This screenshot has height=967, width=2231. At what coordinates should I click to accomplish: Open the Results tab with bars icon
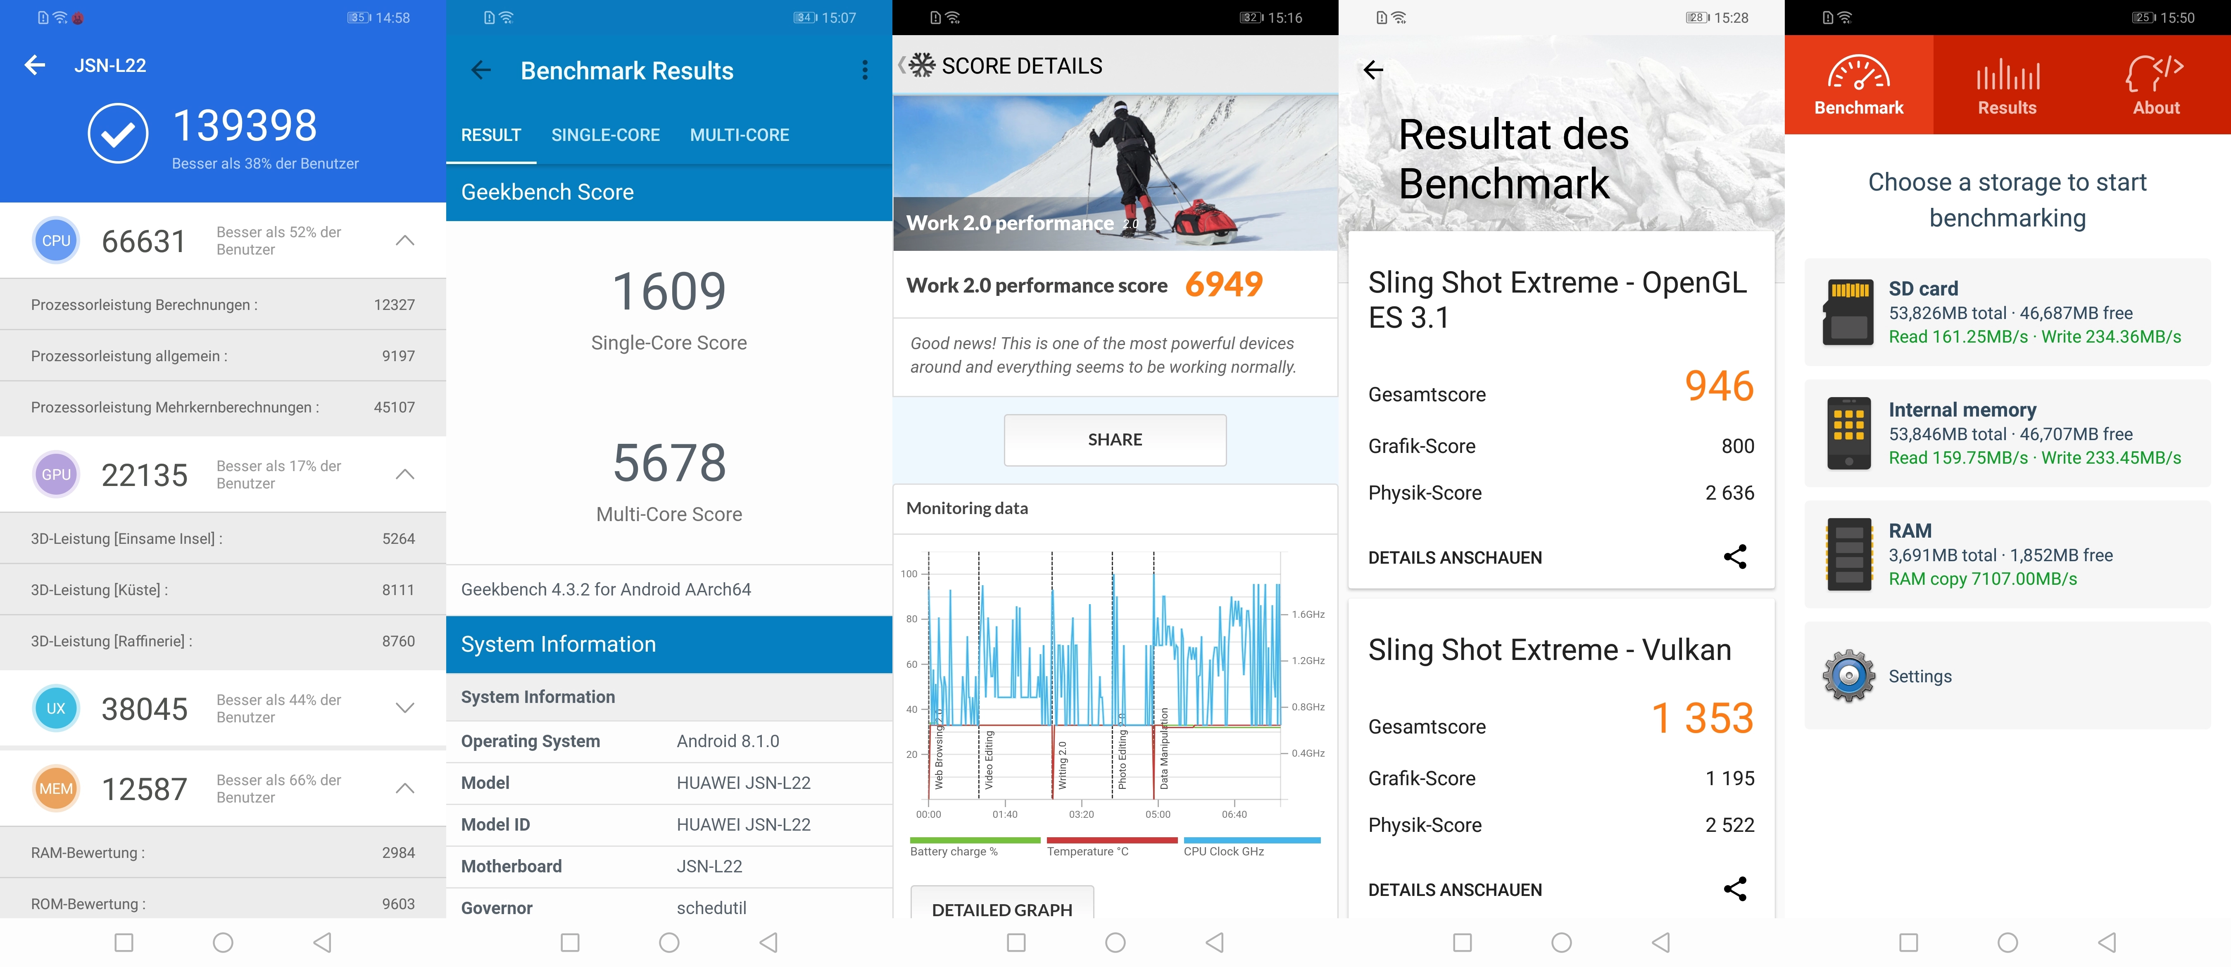(2007, 85)
